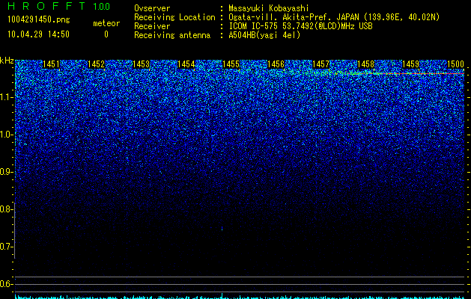
Task: Click the 0.9 kHz frequency label
Action: (6, 172)
